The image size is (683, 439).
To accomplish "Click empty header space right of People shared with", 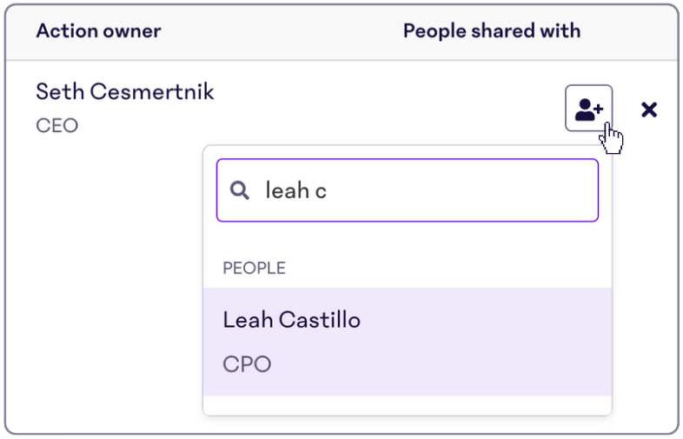I will point(628,31).
